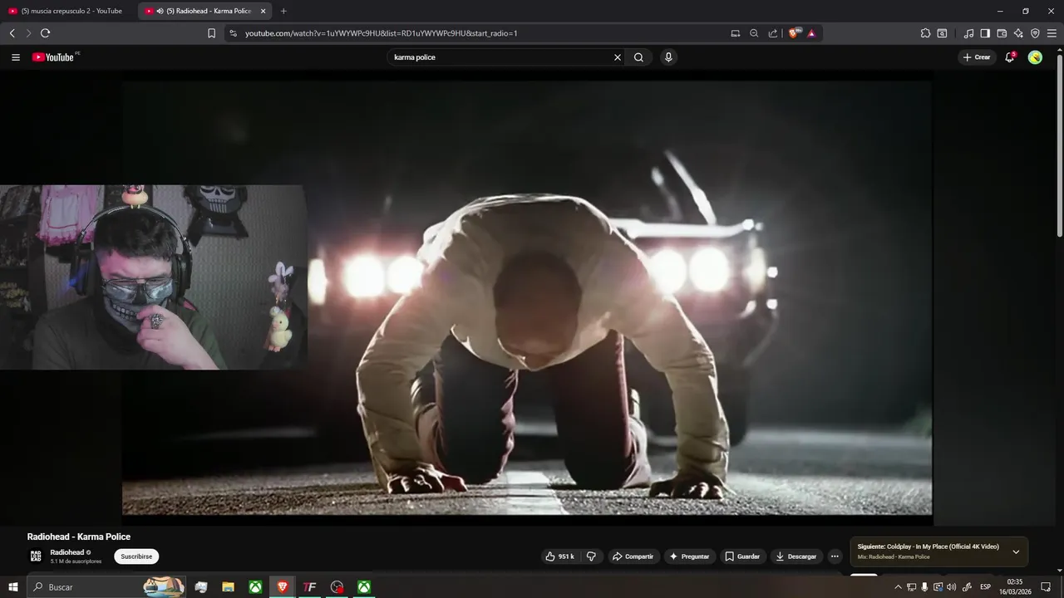Open YouTube notifications bell
Image resolution: width=1064 pixels, height=598 pixels.
(1009, 57)
